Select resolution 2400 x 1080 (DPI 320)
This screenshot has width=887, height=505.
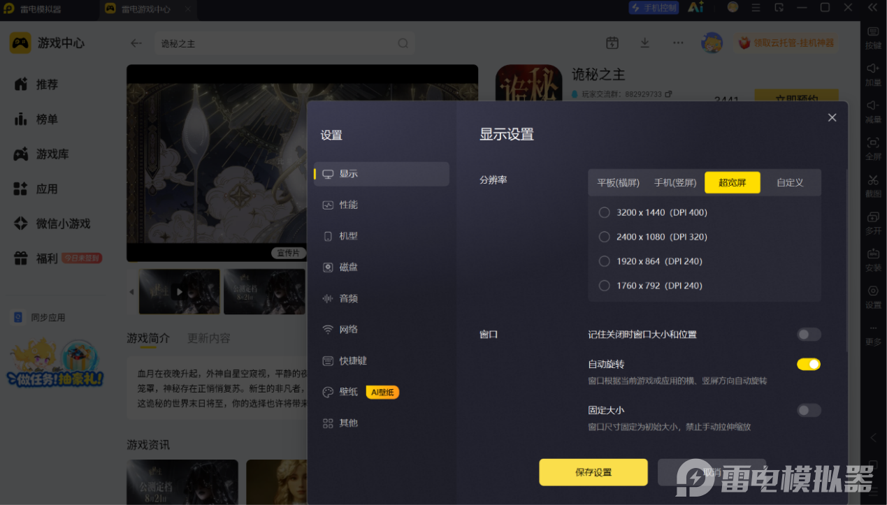point(605,237)
